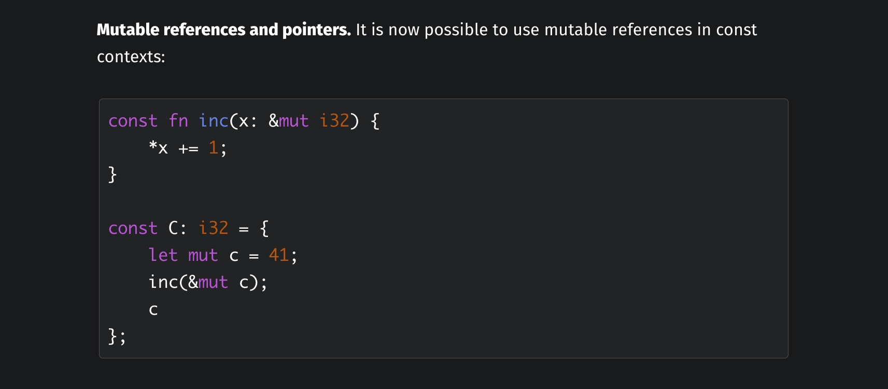The image size is (888, 389).
Task: Click the bold "Mutable references and pointers." heading
Action: click(x=223, y=30)
